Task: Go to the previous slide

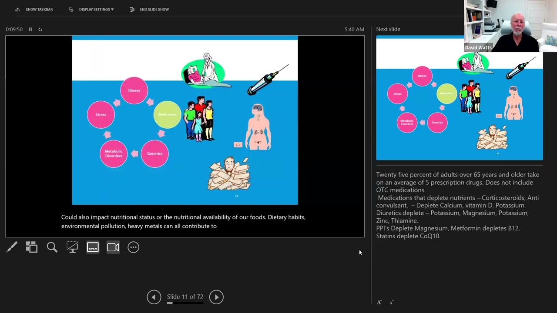Action: pyautogui.click(x=154, y=297)
